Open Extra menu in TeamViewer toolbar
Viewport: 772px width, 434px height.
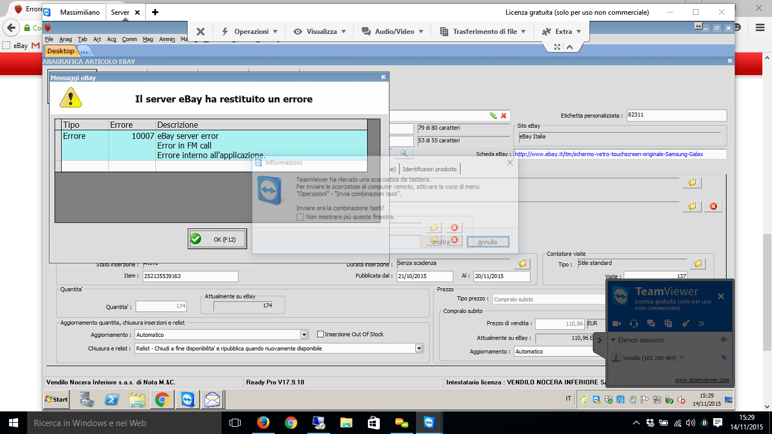click(x=561, y=32)
